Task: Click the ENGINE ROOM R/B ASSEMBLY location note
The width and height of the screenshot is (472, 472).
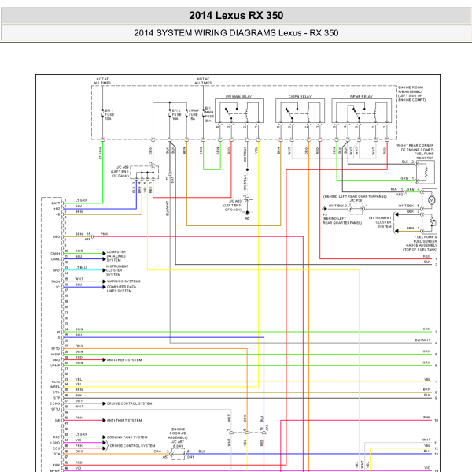Action: click(x=411, y=94)
